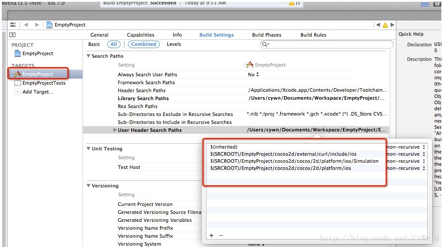
Task: Go back with the left navigation arrow
Action: pos(26,25)
